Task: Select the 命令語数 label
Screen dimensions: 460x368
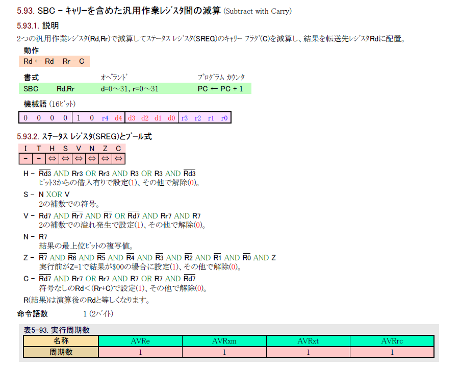Action: coord(33,313)
